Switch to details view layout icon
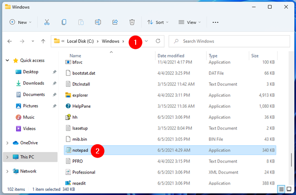Screen dimensions: 296x195 281,189
